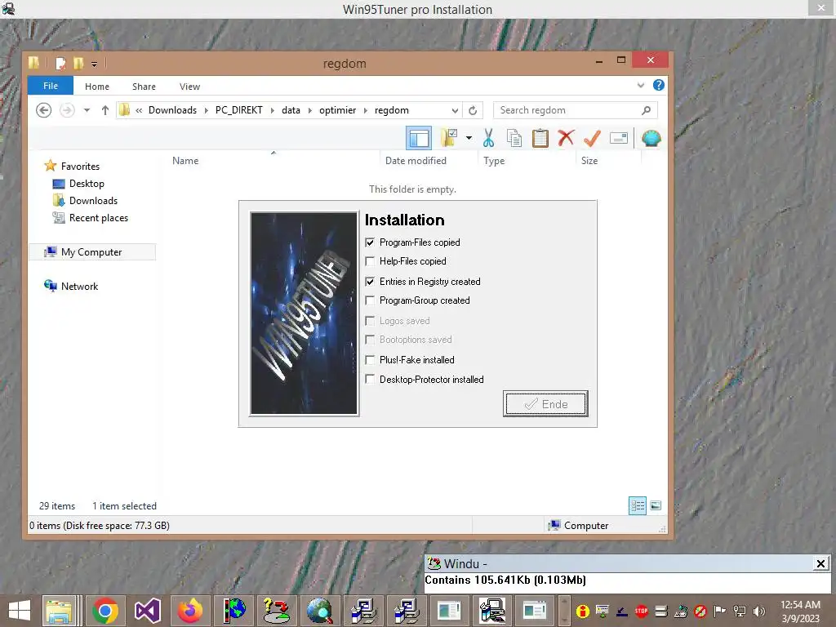Open the Home ribbon tab

click(97, 87)
